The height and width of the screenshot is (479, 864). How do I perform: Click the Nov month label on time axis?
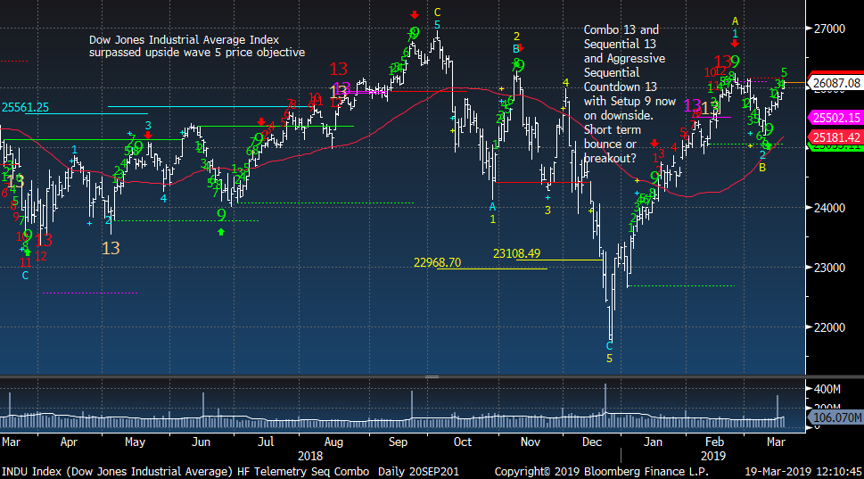click(x=531, y=442)
